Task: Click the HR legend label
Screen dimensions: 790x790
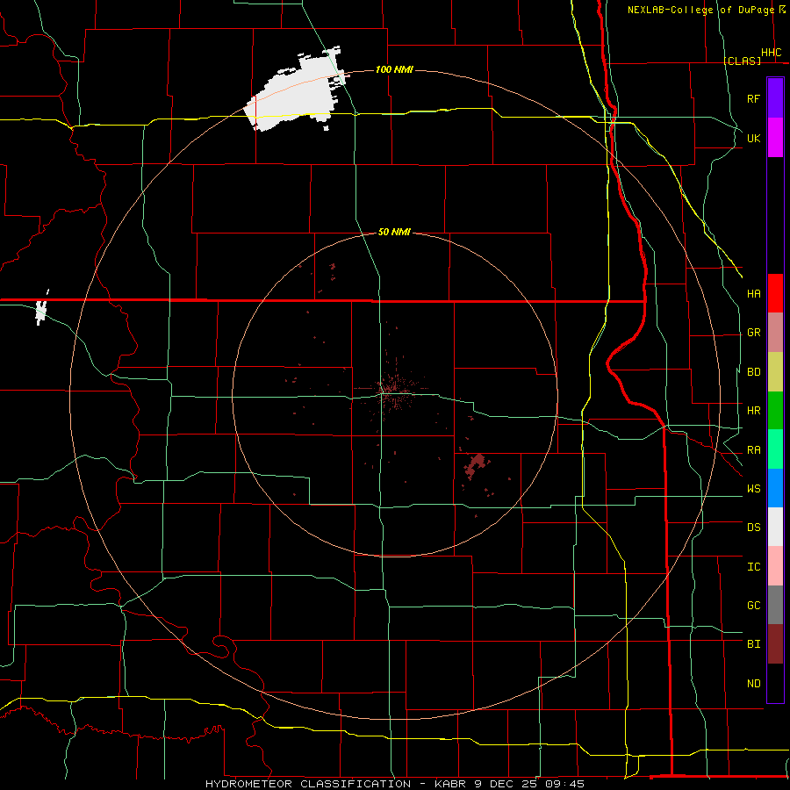Action: tap(754, 411)
